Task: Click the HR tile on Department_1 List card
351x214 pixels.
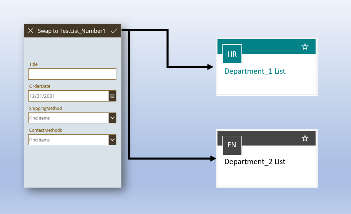Action: (232, 54)
